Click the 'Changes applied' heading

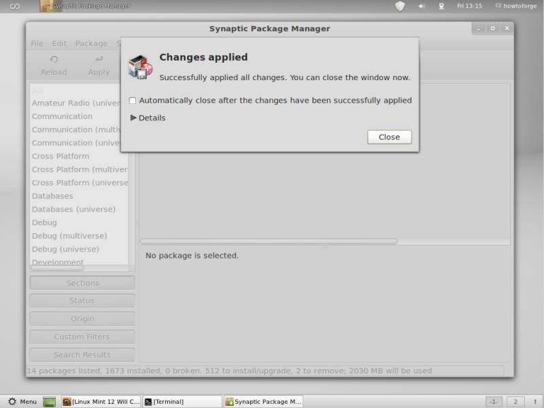[x=203, y=57]
